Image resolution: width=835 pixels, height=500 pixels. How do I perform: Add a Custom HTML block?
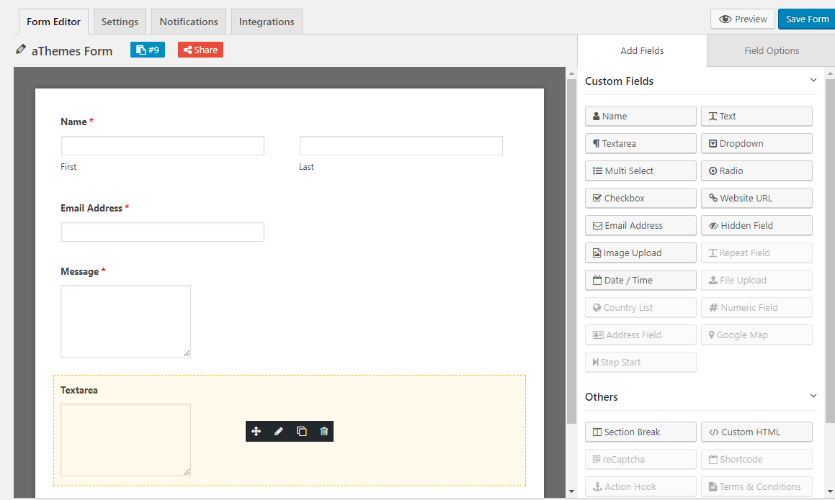pyautogui.click(x=756, y=432)
